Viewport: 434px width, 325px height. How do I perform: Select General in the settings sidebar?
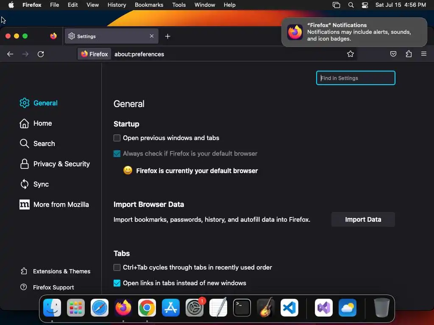[x=39, y=103]
